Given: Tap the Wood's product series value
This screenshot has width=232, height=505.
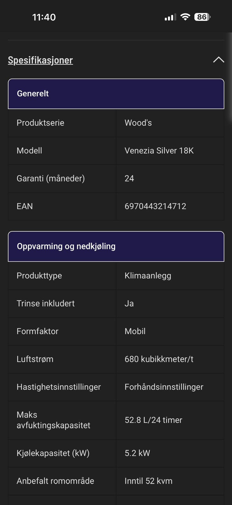Looking at the screenshot, I should tap(138, 123).
